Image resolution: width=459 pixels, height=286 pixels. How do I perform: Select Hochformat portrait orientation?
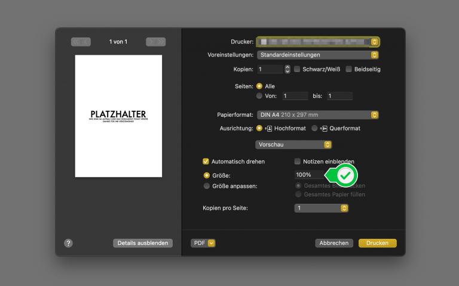click(x=259, y=129)
